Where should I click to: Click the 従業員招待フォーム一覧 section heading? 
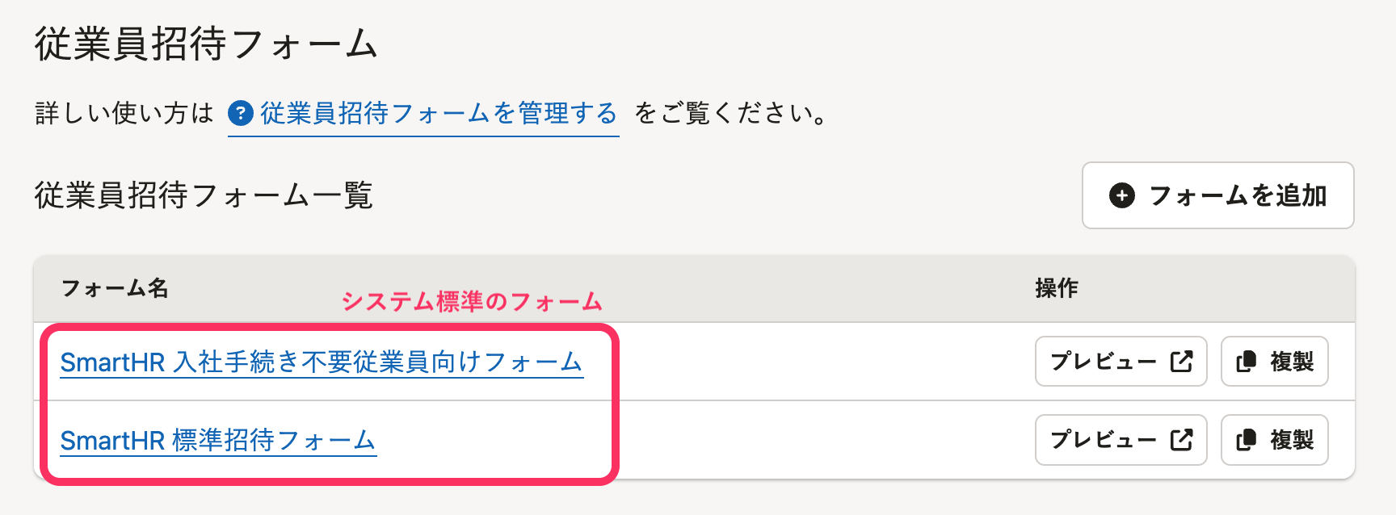[x=204, y=195]
